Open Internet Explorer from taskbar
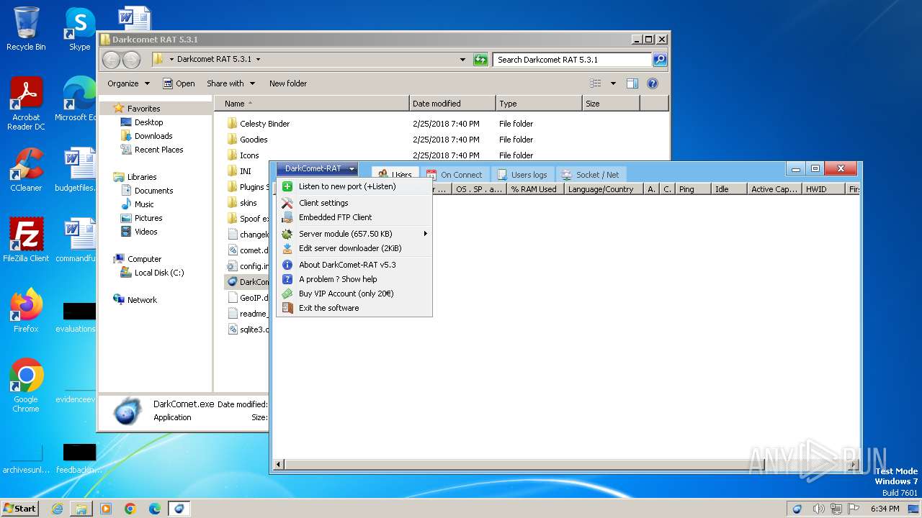 (57, 509)
